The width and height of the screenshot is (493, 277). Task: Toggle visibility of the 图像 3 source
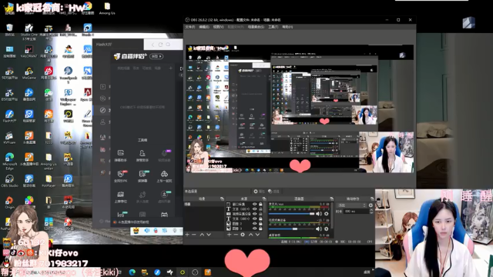(x=255, y=229)
